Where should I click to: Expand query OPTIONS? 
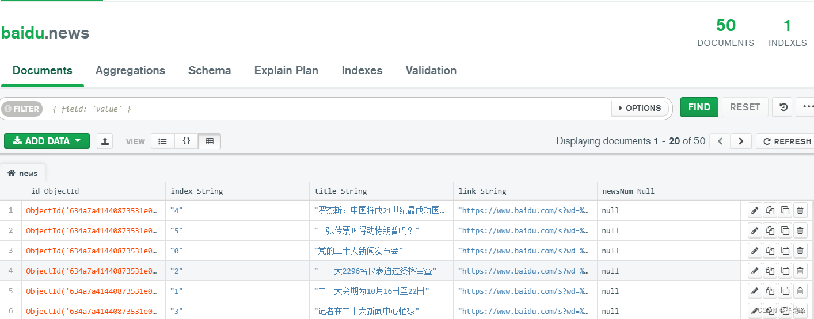[x=640, y=108]
